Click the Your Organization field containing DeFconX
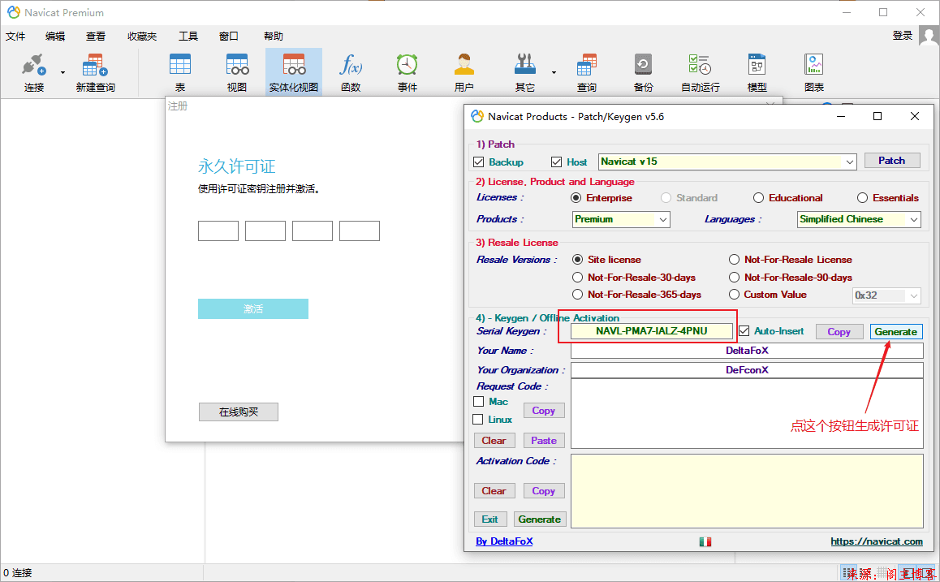Screen dimensions: 940x582 coord(747,370)
